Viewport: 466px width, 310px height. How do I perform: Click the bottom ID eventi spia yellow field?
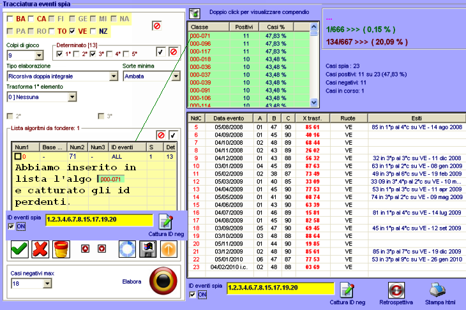[280, 288]
